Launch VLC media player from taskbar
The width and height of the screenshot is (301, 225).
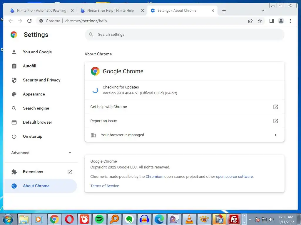189,219
